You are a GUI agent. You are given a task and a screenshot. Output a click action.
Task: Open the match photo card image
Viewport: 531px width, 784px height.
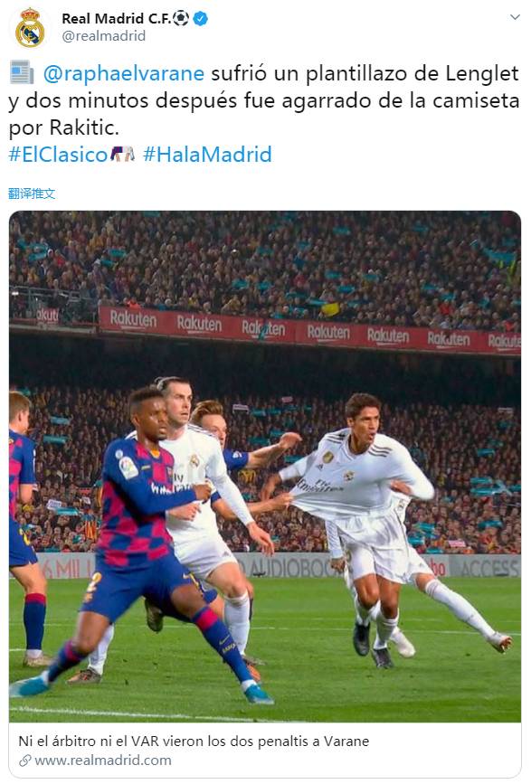(x=265, y=467)
